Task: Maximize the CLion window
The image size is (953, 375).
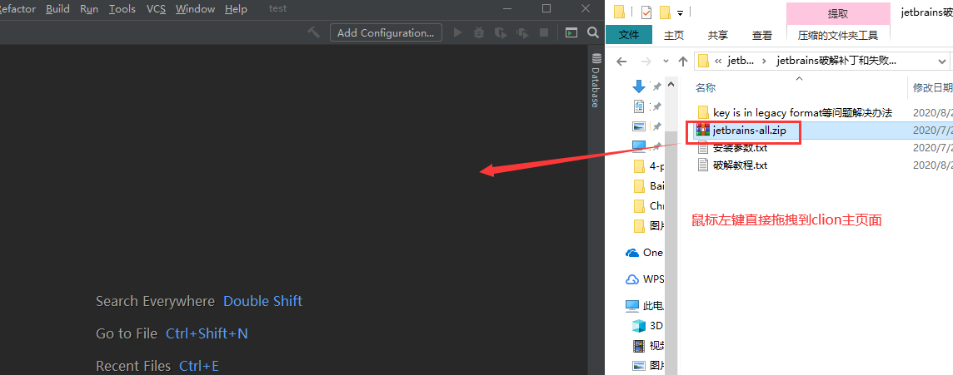Action: (x=546, y=8)
